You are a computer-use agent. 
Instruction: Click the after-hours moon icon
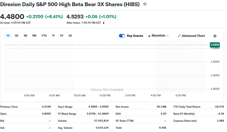[x=104, y=23]
